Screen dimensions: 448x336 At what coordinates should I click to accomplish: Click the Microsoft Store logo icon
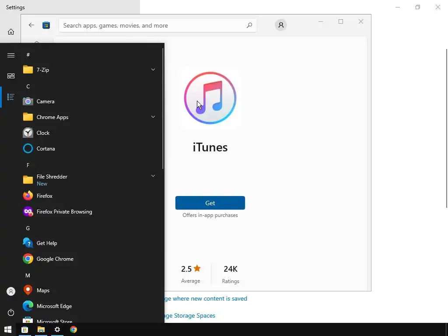coord(46,25)
